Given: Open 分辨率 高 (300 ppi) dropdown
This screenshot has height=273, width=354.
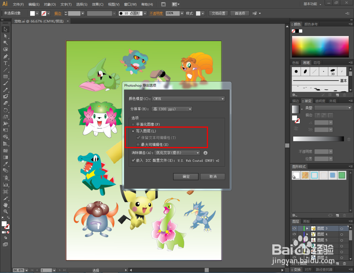Looking at the screenshot, I should (172, 109).
